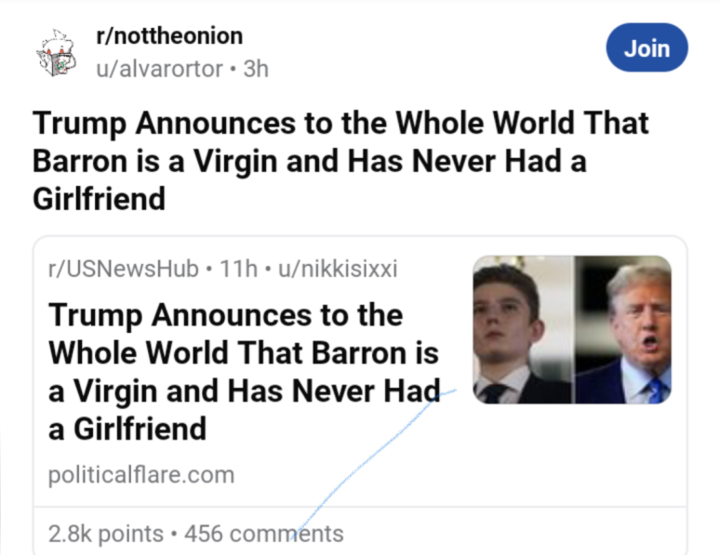Open the r/nottheonion subreddit name link
Image resolution: width=720 pixels, height=555 pixels.
[169, 36]
